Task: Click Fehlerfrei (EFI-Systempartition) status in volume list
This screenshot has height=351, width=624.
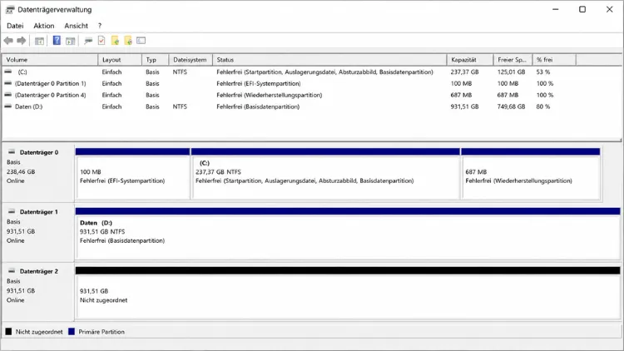Action: point(259,83)
